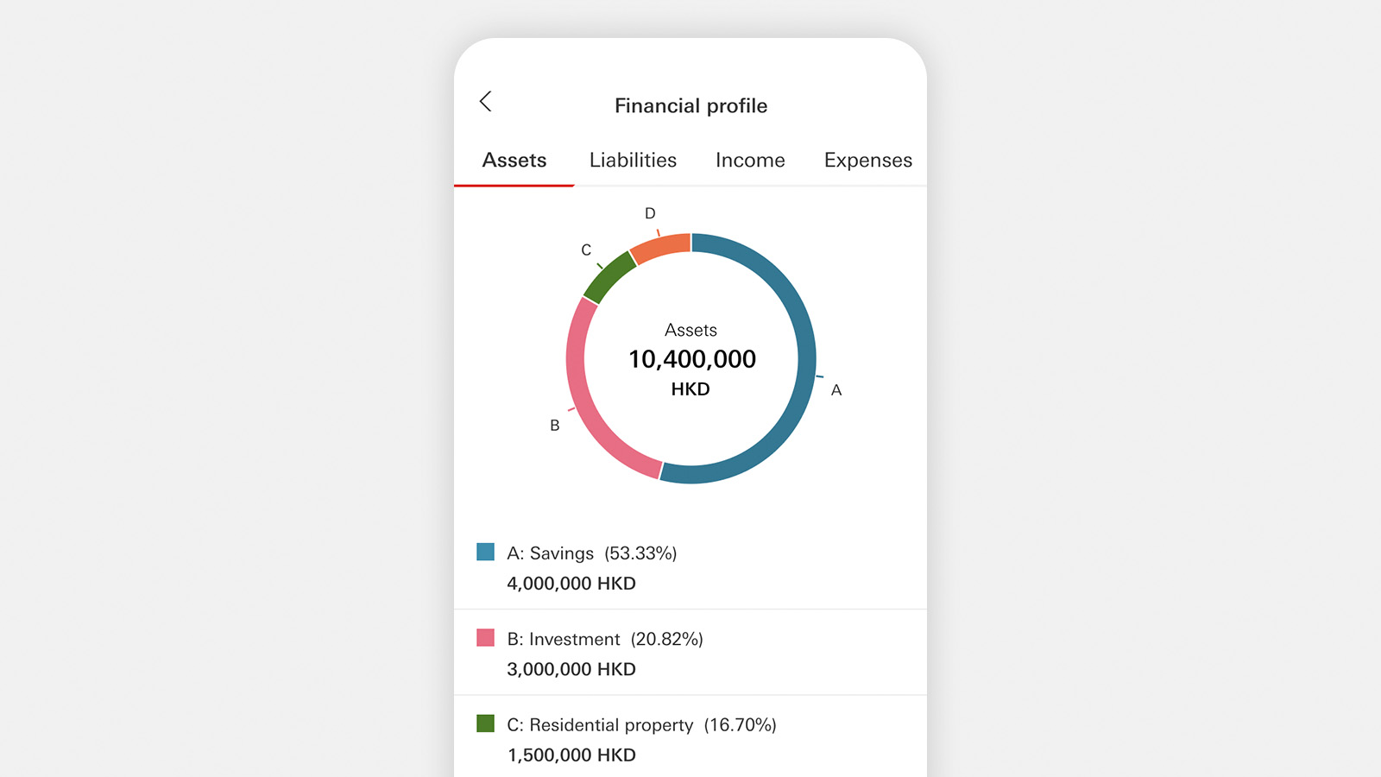Click chart label letter 'A'

[x=836, y=390]
